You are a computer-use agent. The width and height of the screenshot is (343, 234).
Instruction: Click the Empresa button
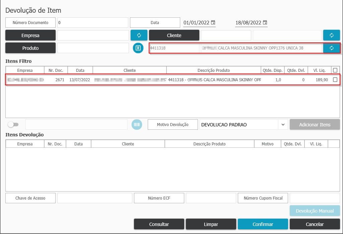30,35
